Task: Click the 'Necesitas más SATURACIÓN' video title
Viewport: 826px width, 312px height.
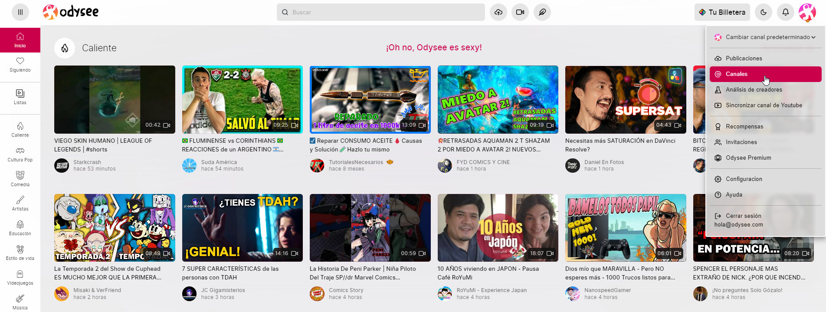Action: tap(620, 145)
